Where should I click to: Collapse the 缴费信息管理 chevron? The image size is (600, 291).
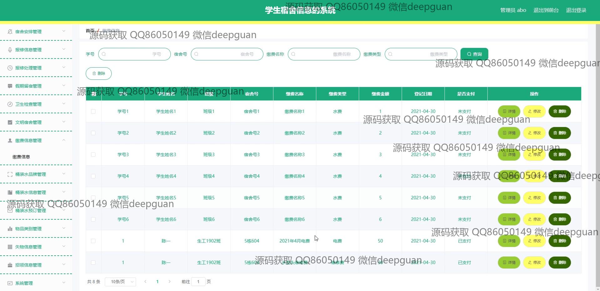click(x=64, y=140)
